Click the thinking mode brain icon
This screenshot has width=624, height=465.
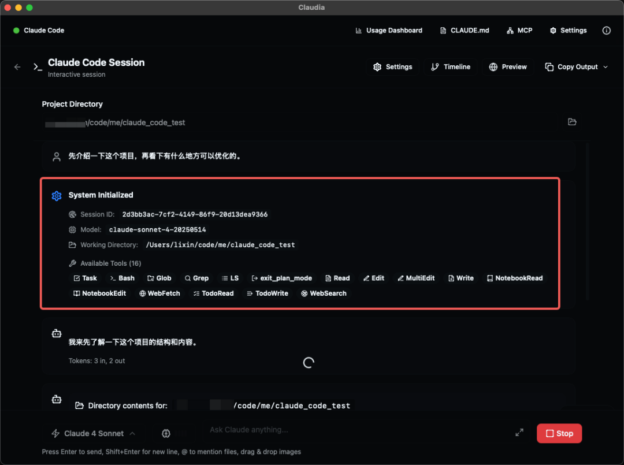tap(166, 434)
